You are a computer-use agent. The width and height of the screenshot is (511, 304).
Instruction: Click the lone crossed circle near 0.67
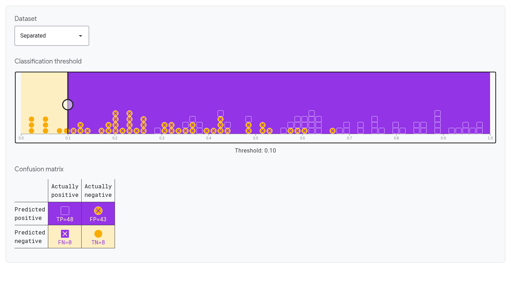[333, 131]
